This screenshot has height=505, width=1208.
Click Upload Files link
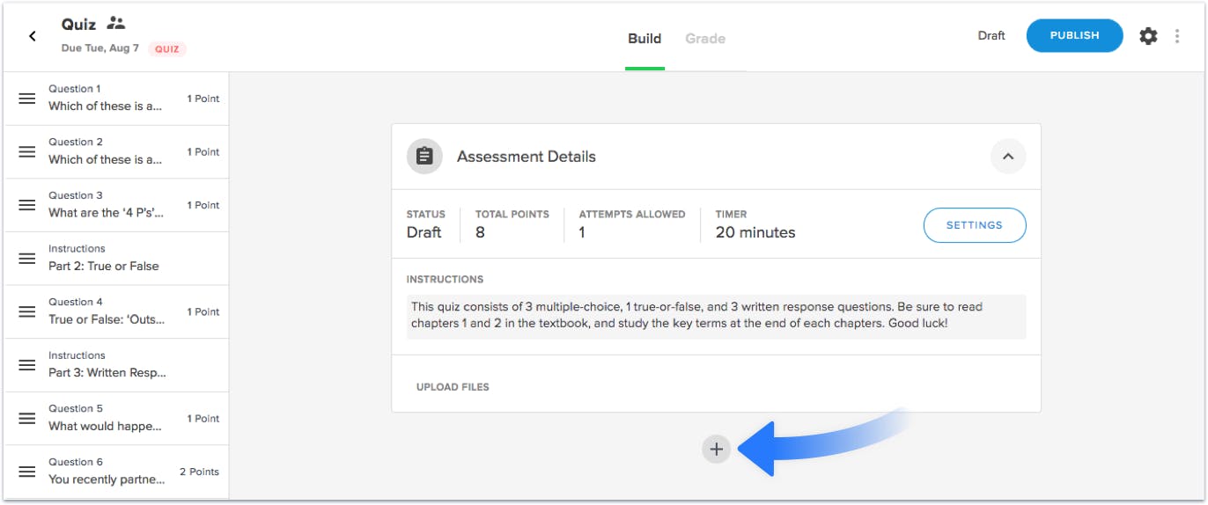[x=453, y=387]
